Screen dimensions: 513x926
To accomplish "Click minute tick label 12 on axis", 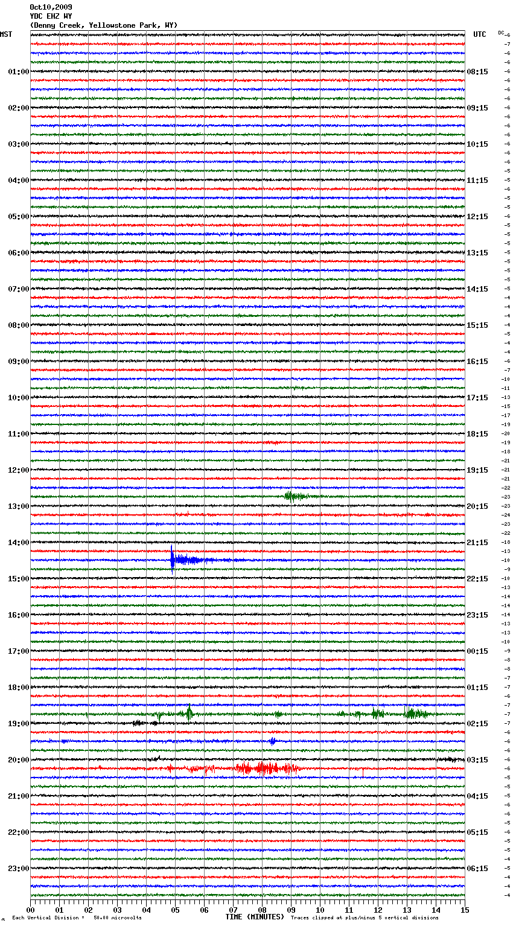I will pos(378,910).
